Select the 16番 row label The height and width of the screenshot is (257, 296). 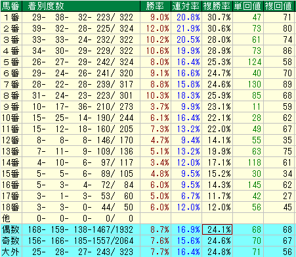[x=11, y=185]
